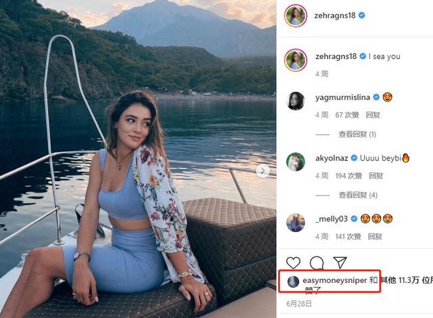
Task: Click akyolnaz's comment avatar
Action: tap(295, 161)
